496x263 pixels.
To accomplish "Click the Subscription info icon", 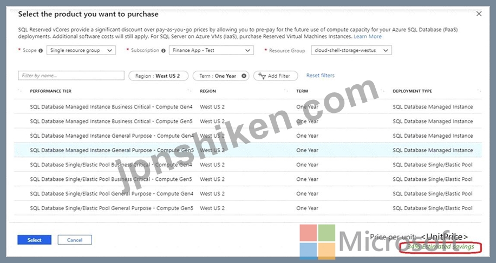I will click(x=163, y=50).
